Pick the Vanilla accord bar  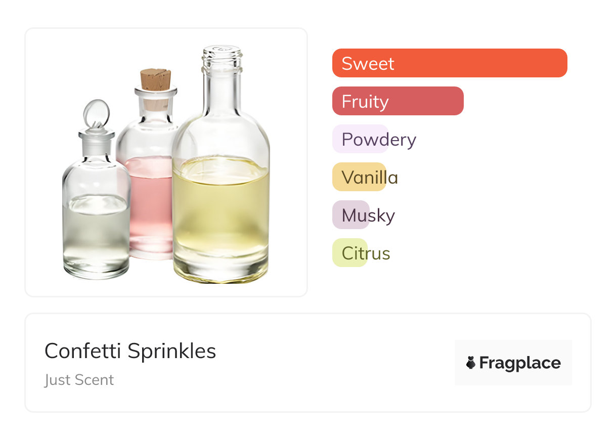point(359,177)
